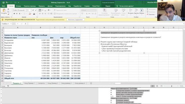Viewport: 185px width, 104px height.
Task: Click the font color A icon
Action: pos(34,14)
